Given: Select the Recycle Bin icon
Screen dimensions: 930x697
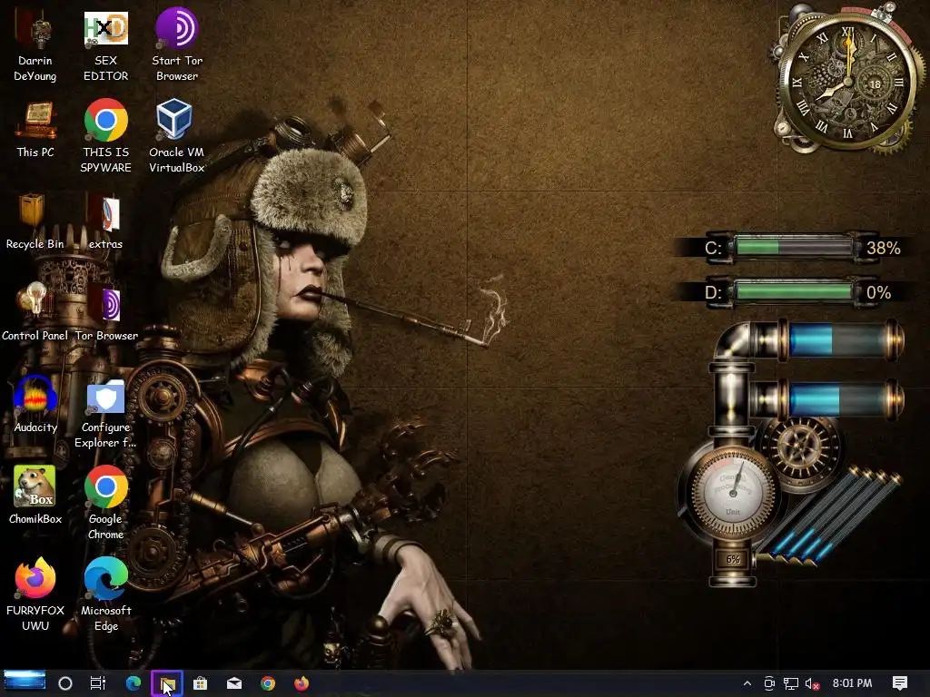Looking at the screenshot, I should (35, 221).
